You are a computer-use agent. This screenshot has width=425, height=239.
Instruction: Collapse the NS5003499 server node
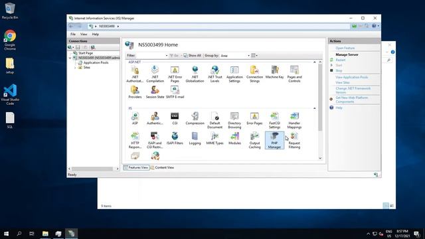click(x=70, y=58)
